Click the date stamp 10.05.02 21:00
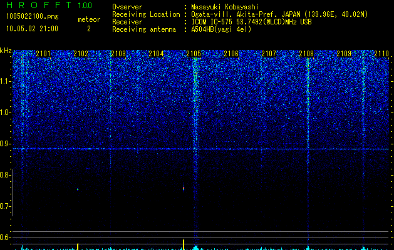The width and height of the screenshot is (394, 250). [x=32, y=29]
